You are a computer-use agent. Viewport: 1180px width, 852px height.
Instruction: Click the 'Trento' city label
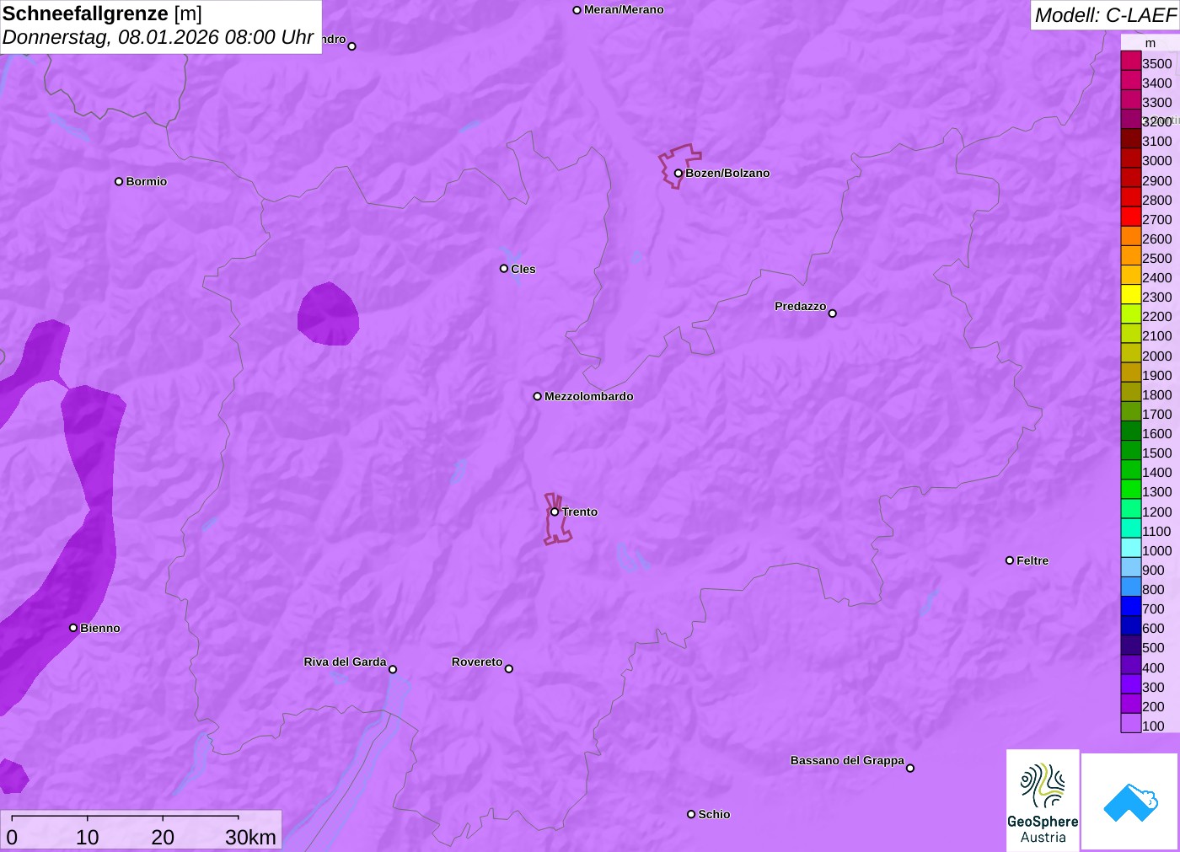coord(580,512)
